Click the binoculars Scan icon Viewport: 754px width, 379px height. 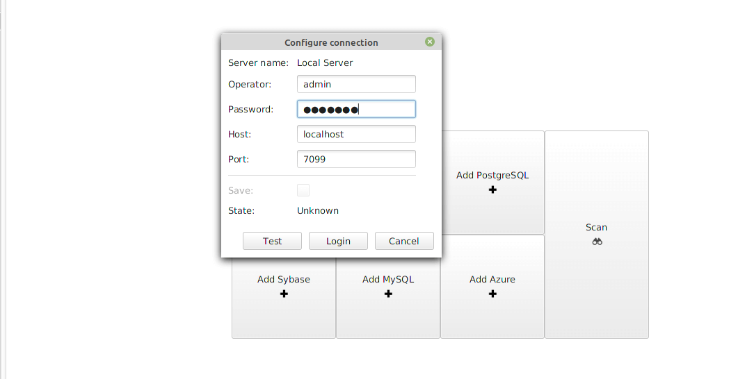coord(597,242)
